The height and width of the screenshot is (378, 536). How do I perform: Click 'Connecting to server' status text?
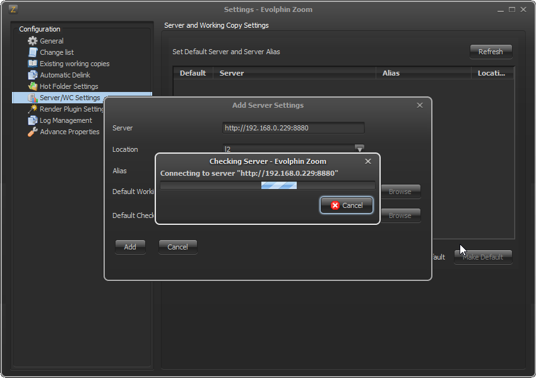click(x=249, y=173)
